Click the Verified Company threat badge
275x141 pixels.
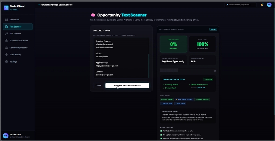(x=167, y=99)
